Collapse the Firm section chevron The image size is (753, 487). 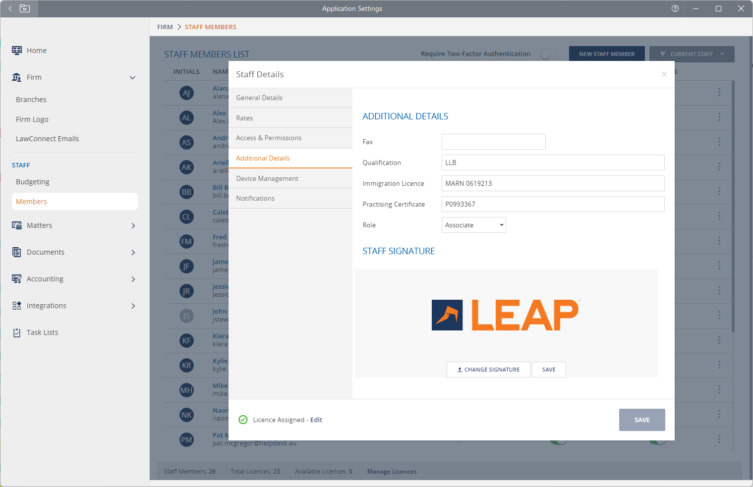(x=132, y=77)
